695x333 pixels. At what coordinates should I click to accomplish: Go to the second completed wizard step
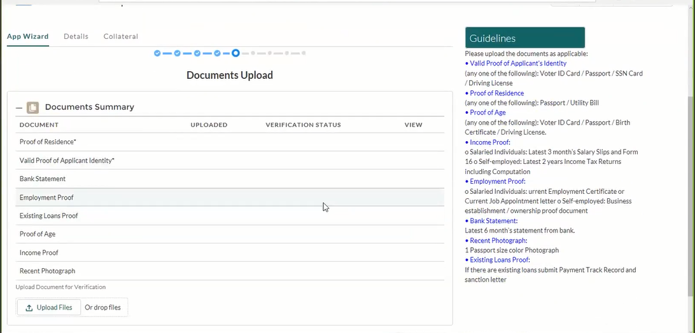tap(178, 53)
